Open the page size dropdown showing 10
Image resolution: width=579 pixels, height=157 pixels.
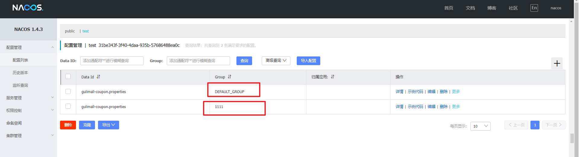coord(480,126)
